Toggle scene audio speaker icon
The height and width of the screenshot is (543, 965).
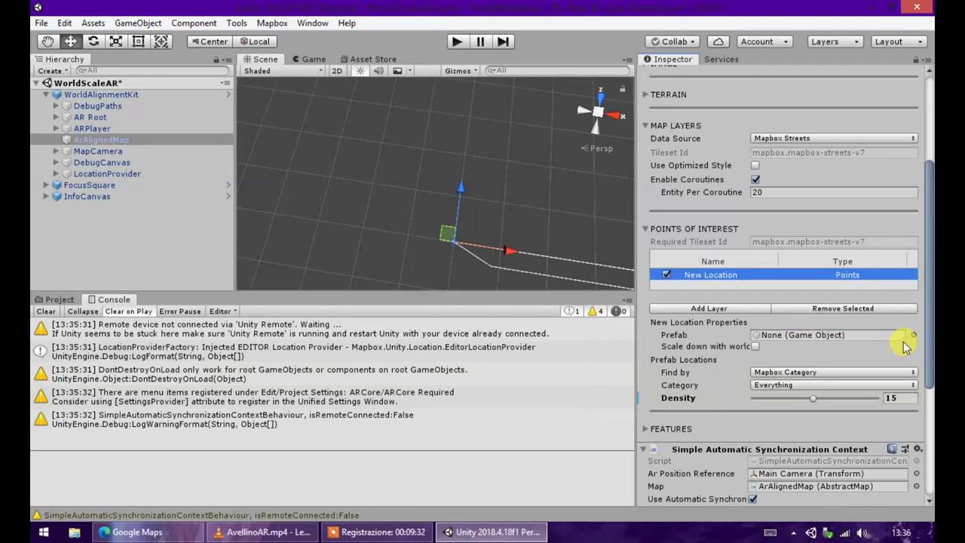click(378, 71)
